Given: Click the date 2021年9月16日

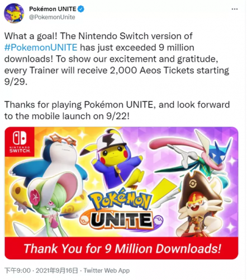Looking at the screenshot, I should pyautogui.click(x=56, y=270).
